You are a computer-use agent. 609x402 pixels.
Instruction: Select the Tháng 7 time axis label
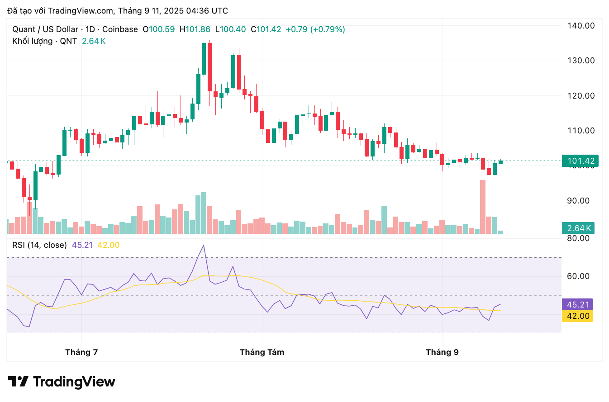pyautogui.click(x=81, y=352)
